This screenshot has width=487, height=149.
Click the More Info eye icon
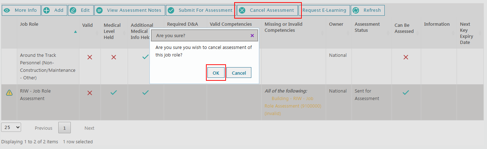7,10
